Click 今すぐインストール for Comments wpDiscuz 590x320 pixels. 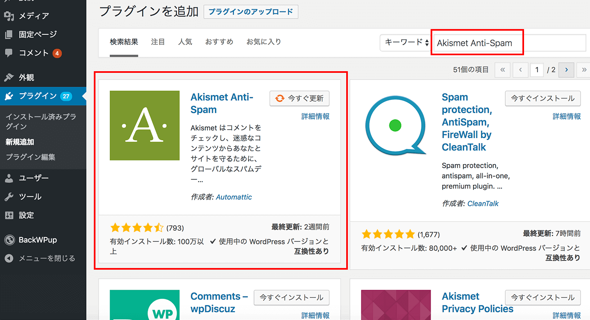[x=292, y=297]
